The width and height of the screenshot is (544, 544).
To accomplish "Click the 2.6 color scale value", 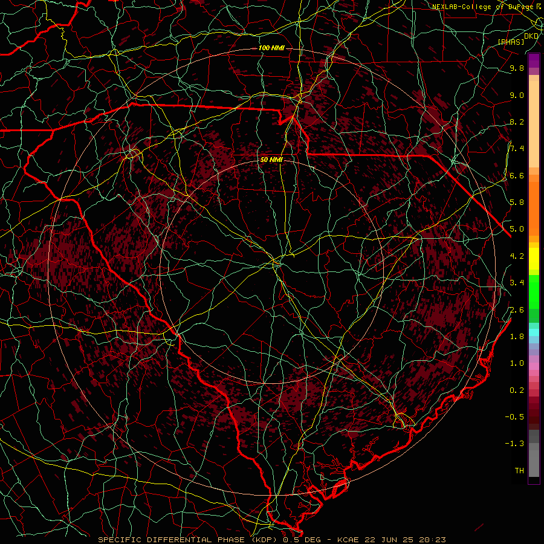I will [x=517, y=310].
